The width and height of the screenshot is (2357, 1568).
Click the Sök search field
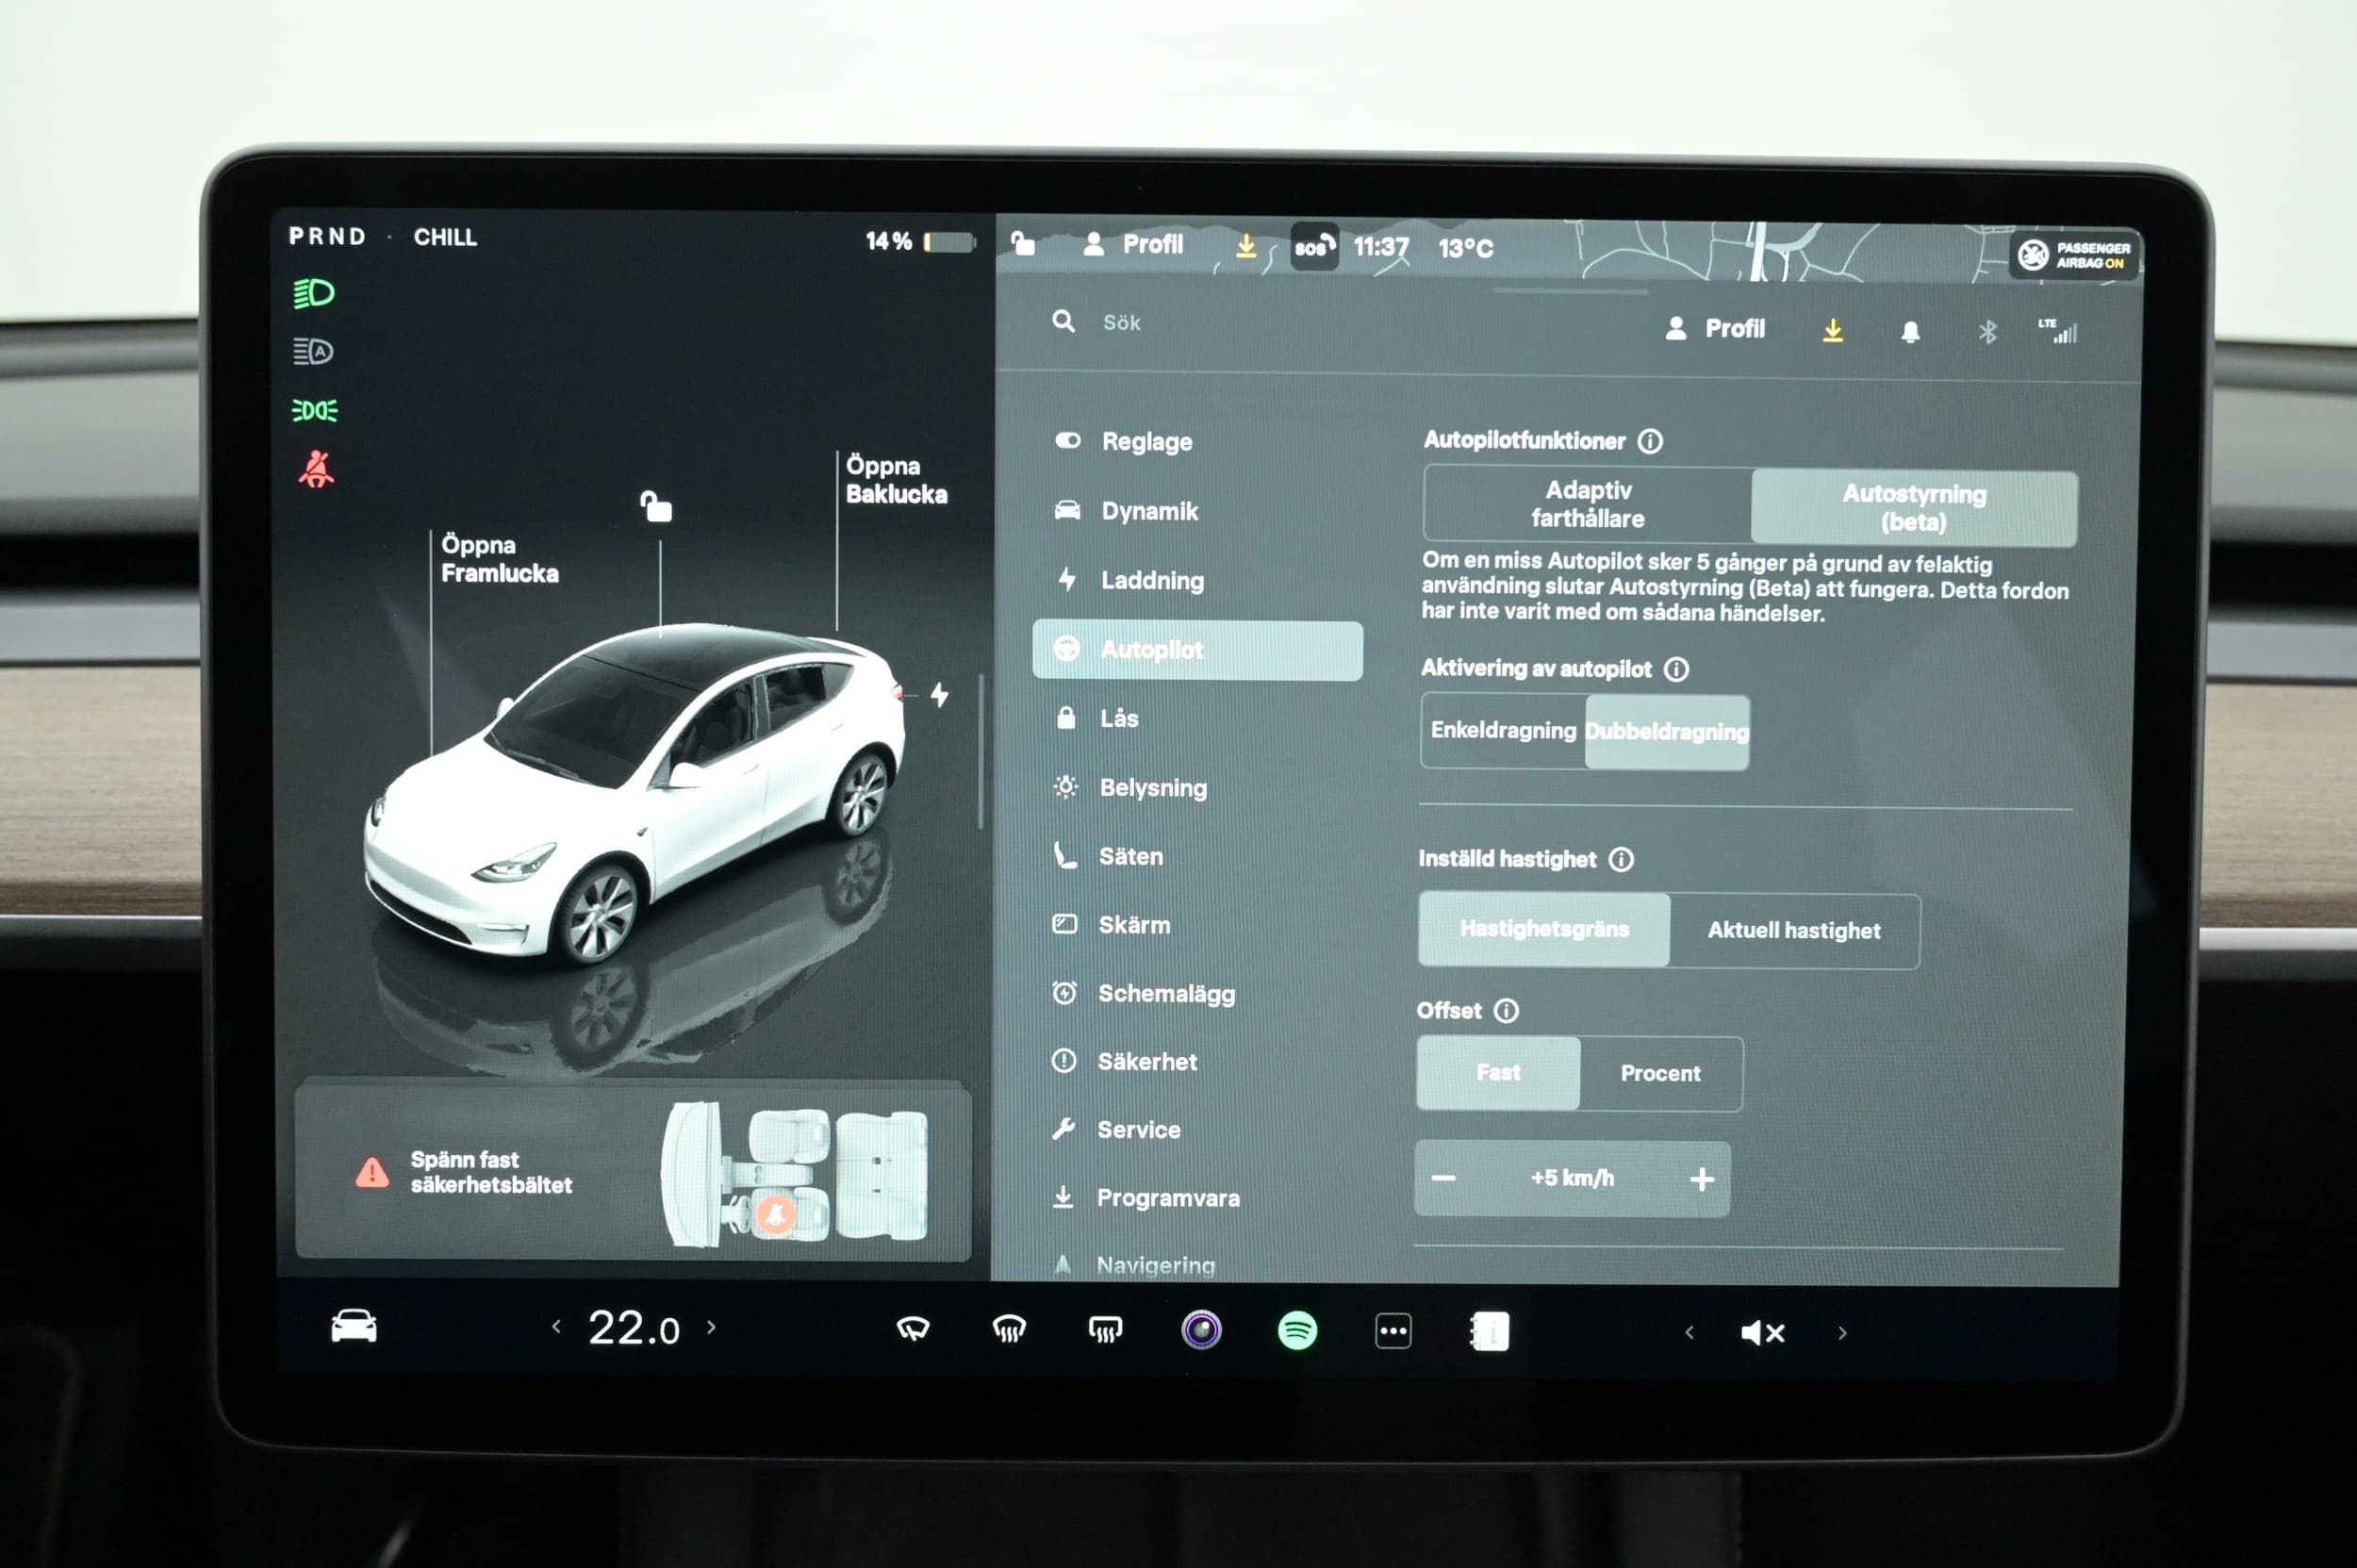[x=1122, y=323]
